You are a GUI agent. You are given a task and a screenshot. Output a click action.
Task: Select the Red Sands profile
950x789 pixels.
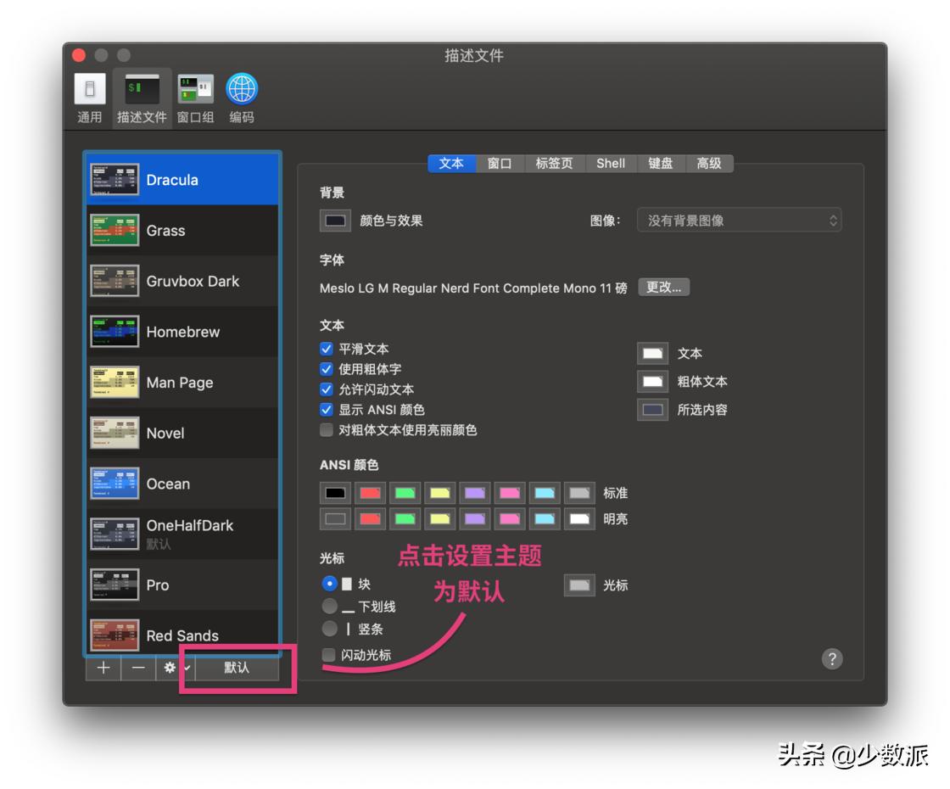coord(182,632)
